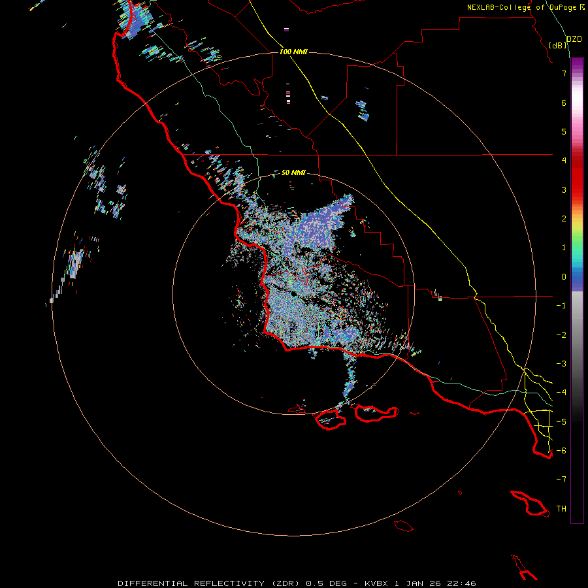
Task: Click the 5 value on the scale
Action: tap(564, 131)
